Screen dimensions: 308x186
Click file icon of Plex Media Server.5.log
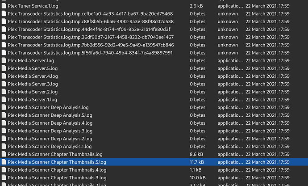[4, 68]
